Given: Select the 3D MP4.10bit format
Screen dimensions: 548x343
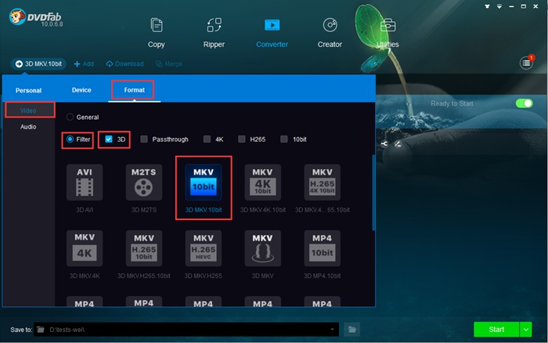Looking at the screenshot, I should (x=323, y=255).
